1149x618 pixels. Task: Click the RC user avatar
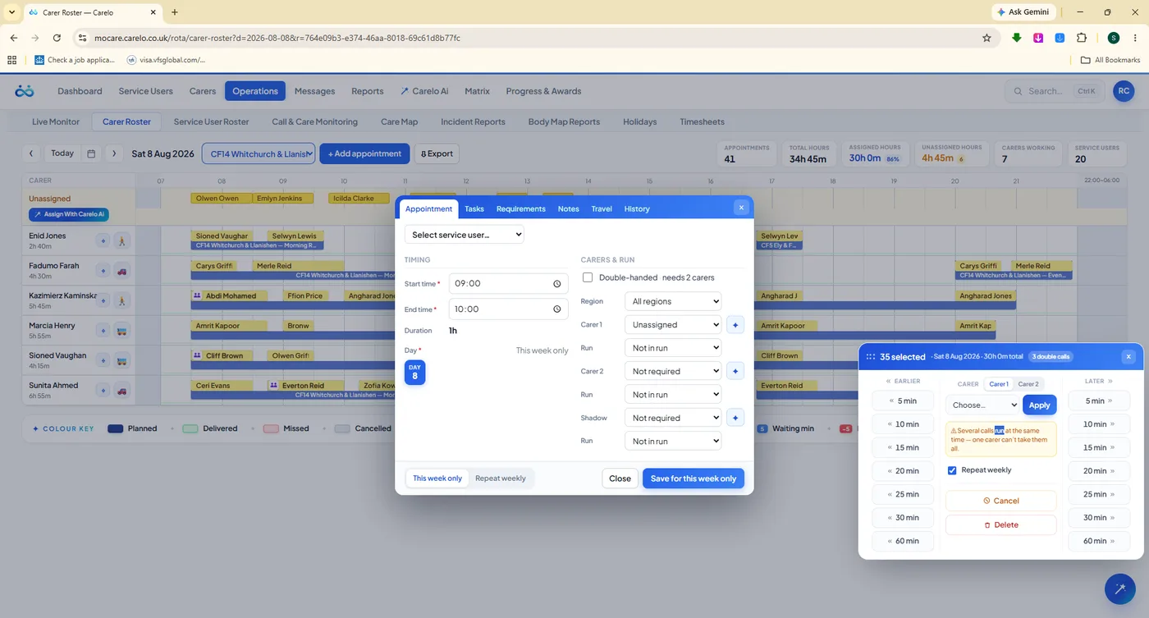[x=1124, y=91]
